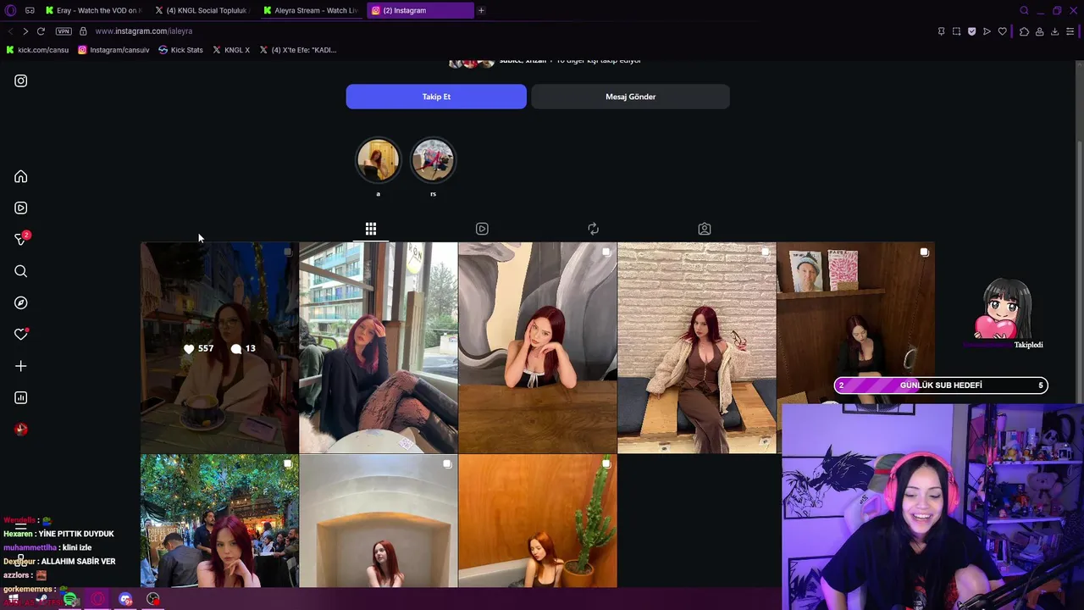View site security lock info
This screenshot has width=1084, height=610.
(83, 31)
